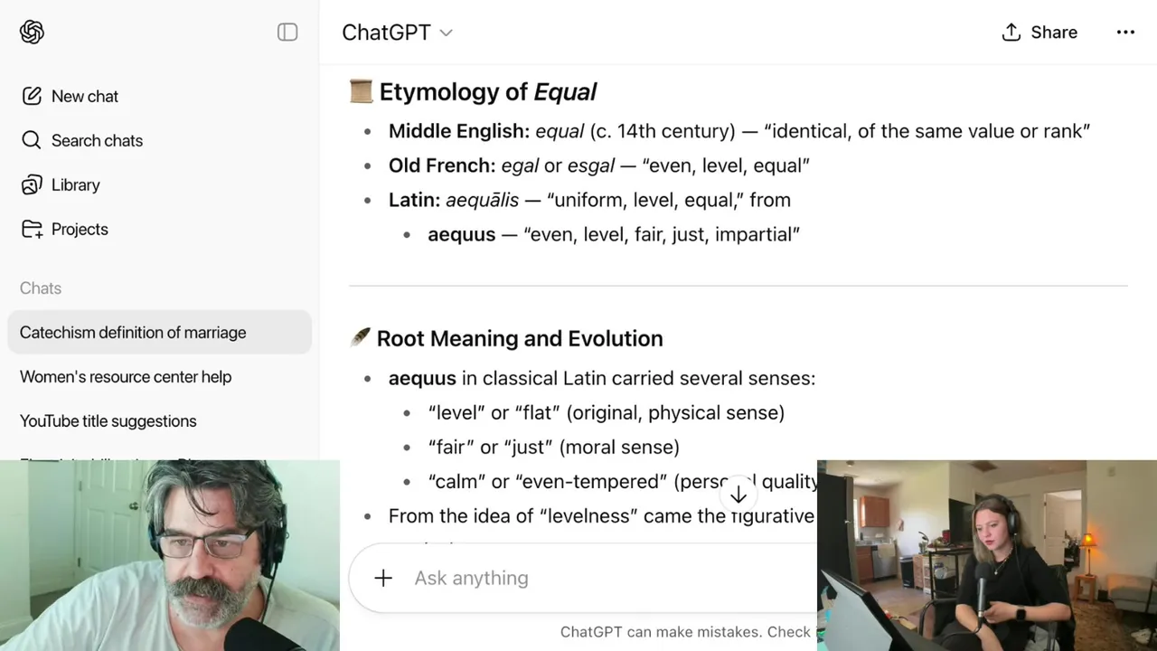The width and height of the screenshot is (1157, 651).
Task: Open Search chats
Action: [97, 140]
